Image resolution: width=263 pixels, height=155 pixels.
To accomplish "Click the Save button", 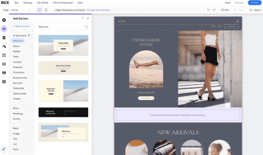I will point(228,3).
